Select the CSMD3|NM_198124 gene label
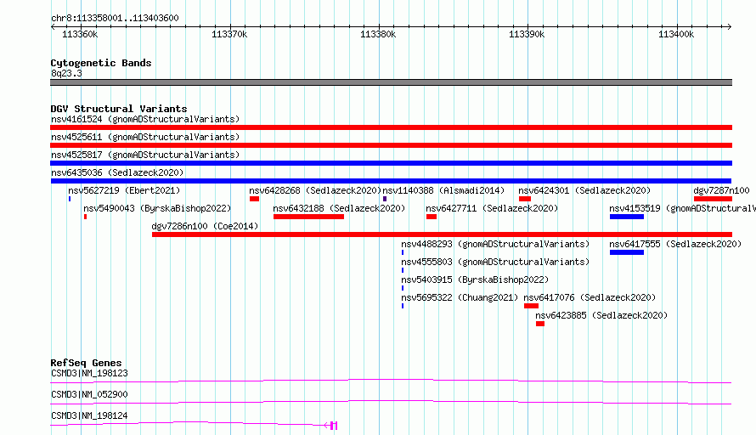 pyautogui.click(x=89, y=415)
